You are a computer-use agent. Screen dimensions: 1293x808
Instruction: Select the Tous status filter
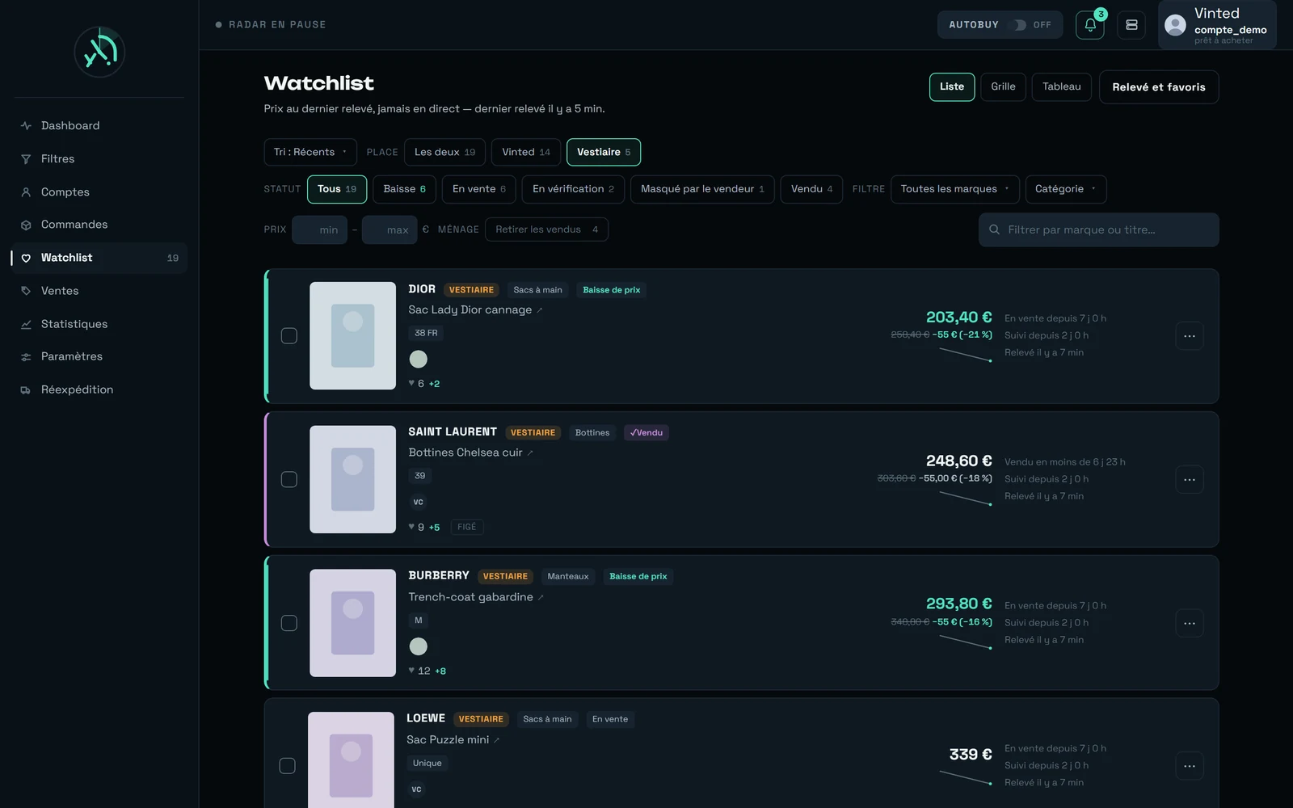click(x=337, y=189)
